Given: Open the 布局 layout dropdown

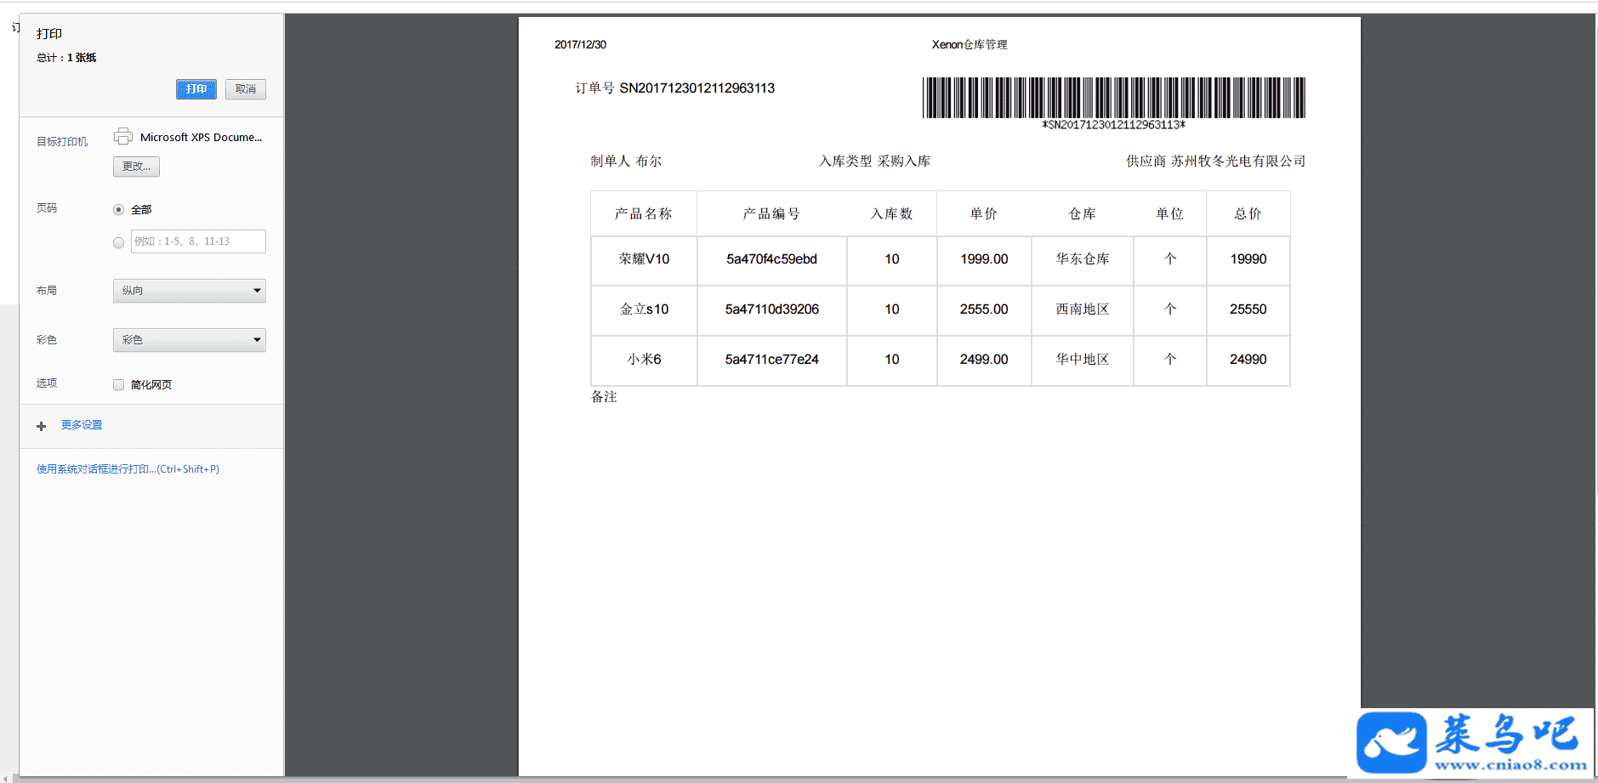Looking at the screenshot, I should pos(189,291).
